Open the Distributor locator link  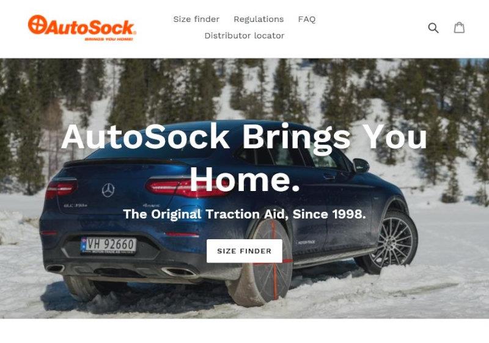244,36
